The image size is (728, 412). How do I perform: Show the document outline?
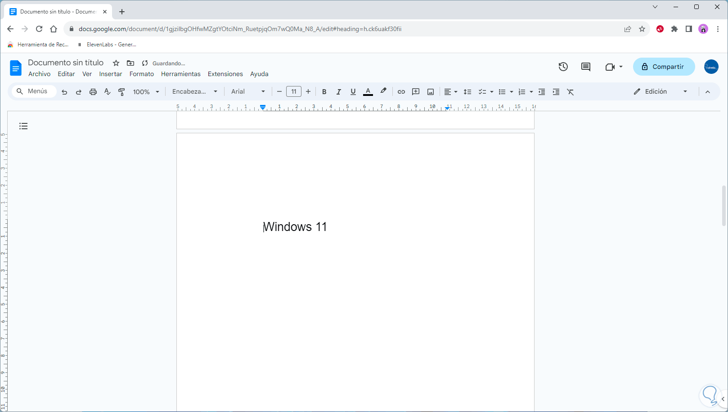click(x=23, y=126)
